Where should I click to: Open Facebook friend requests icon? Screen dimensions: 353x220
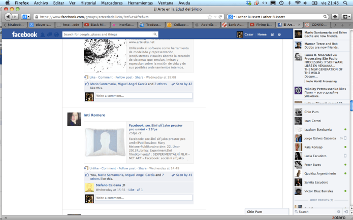tap(43, 34)
